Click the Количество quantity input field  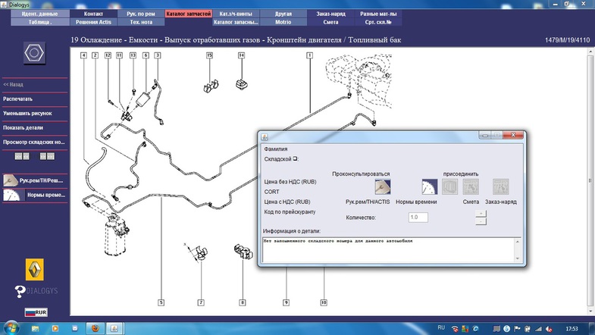[x=418, y=218]
